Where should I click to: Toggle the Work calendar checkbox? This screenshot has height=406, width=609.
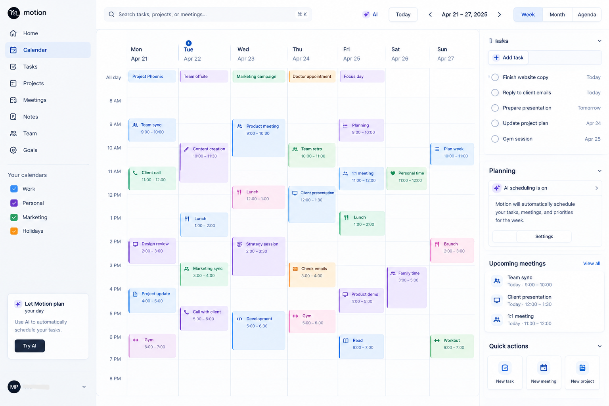point(14,189)
